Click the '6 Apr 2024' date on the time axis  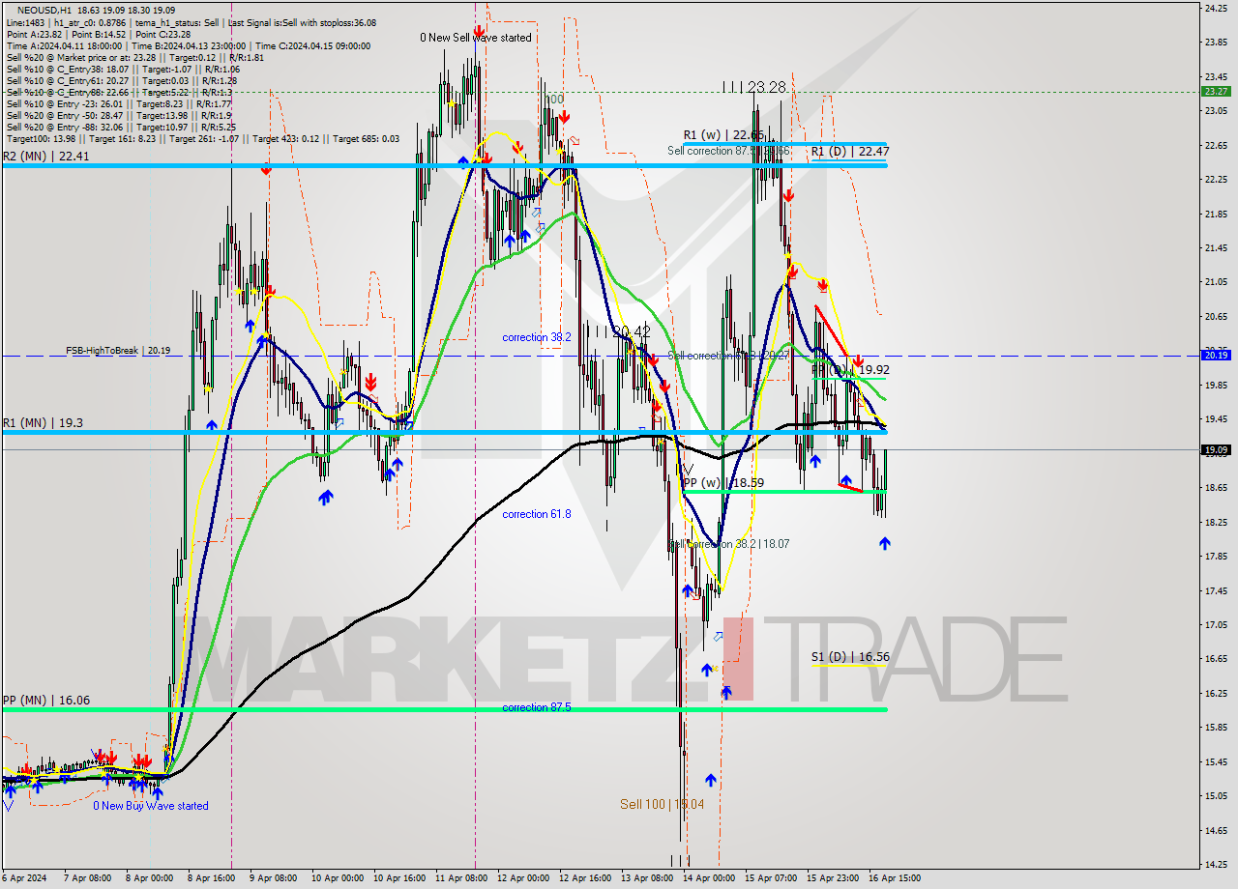[x=23, y=878]
